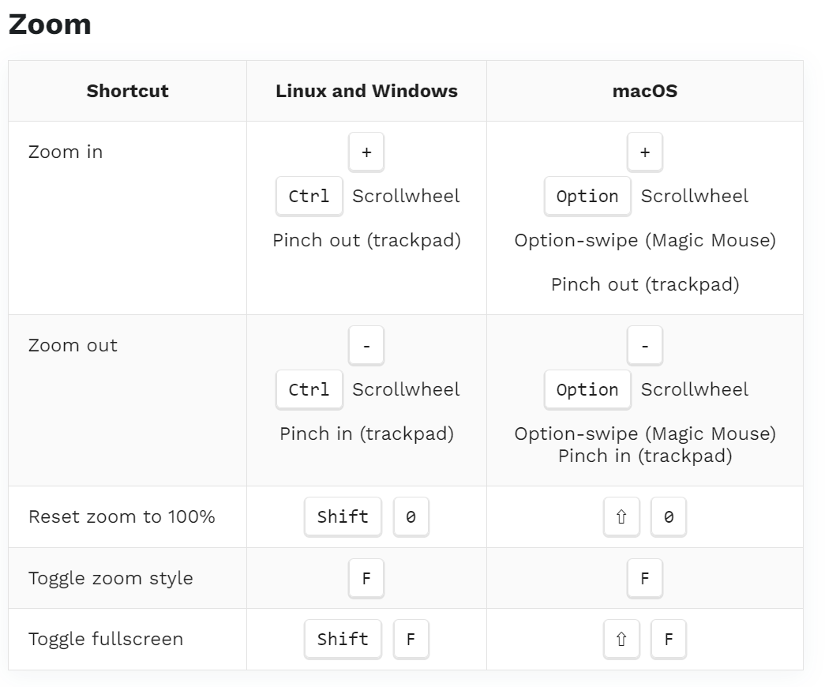The height and width of the screenshot is (687, 825).
Task: Select the Linux and Windows column header
Action: [367, 91]
